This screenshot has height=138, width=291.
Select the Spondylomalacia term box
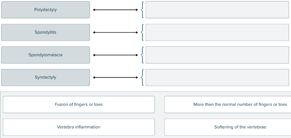click(x=45, y=55)
